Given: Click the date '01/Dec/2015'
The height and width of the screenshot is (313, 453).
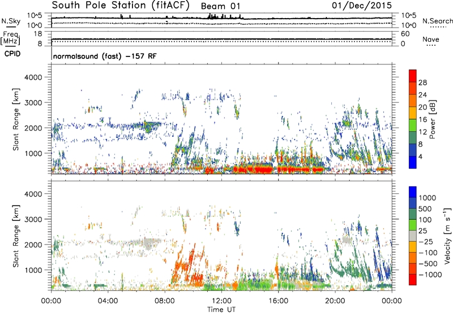Looking at the screenshot, I should click(x=362, y=5).
